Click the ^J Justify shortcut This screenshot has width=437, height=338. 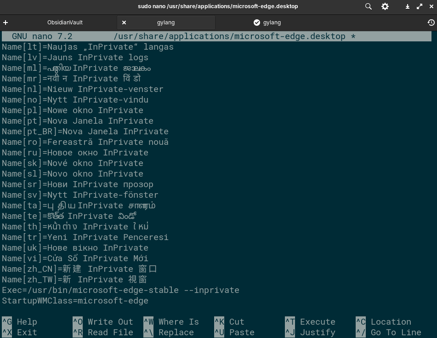coord(310,332)
